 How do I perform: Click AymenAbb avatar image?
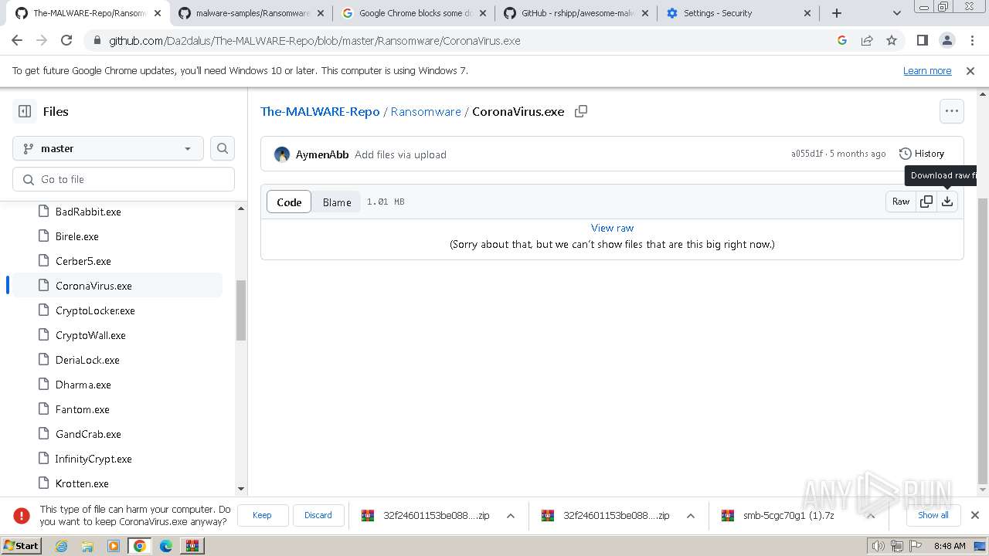coord(282,154)
